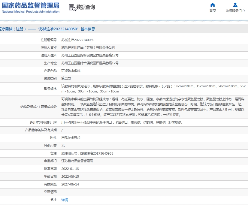Click the 注册人住所 address value
Screen dimensions: 248x205
click(90, 55)
